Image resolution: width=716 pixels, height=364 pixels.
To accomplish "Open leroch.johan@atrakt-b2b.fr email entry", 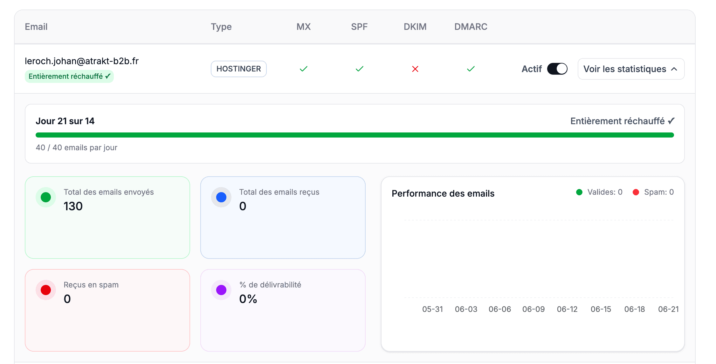I will pos(82,61).
